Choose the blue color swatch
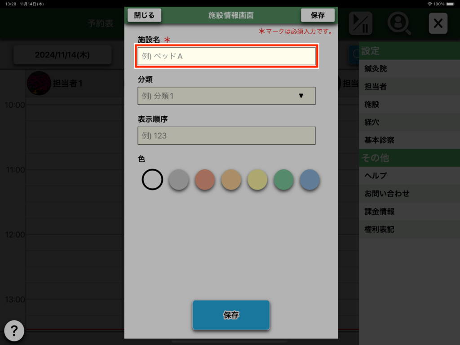This screenshot has height=345, width=460. point(310,180)
